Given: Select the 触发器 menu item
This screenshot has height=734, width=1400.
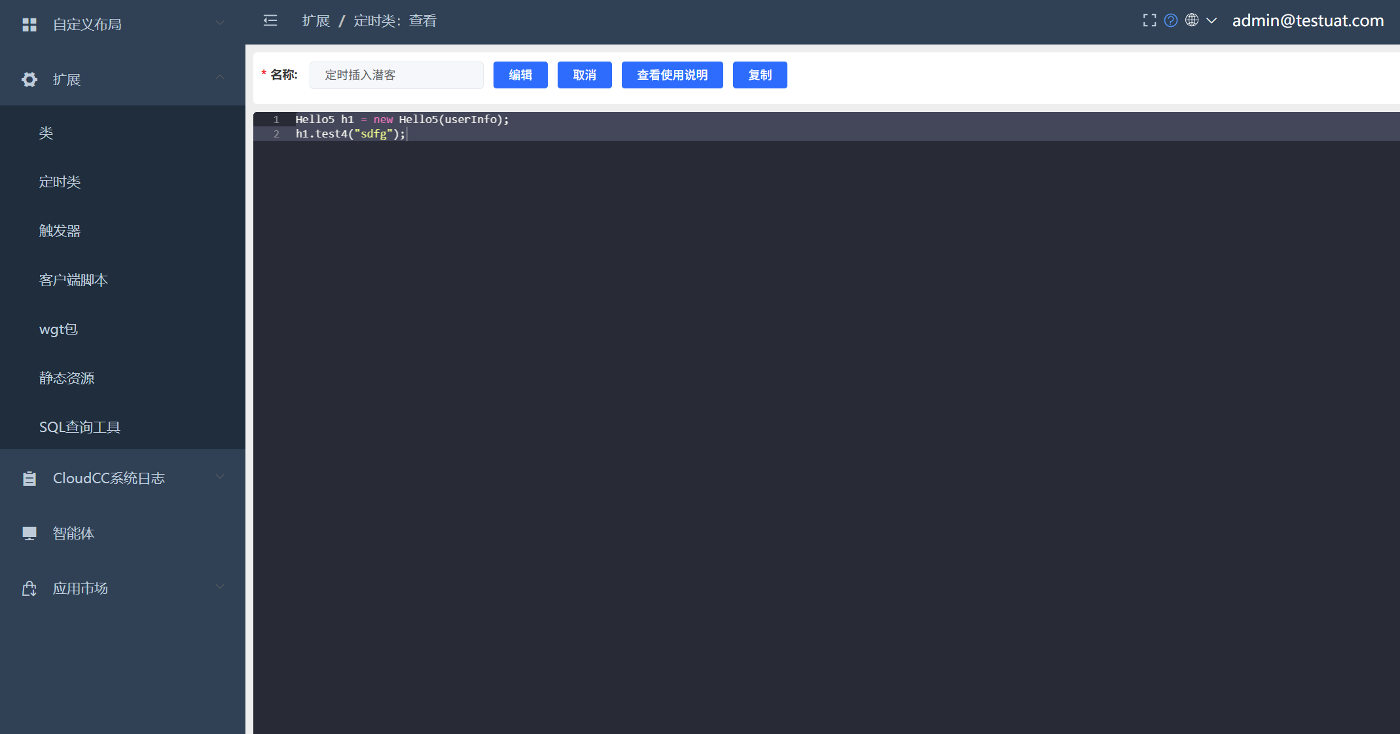Looking at the screenshot, I should tap(60, 231).
